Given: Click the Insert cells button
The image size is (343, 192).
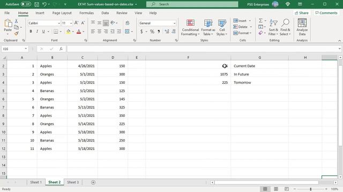Looking at the screenshot, I should click(242, 21).
